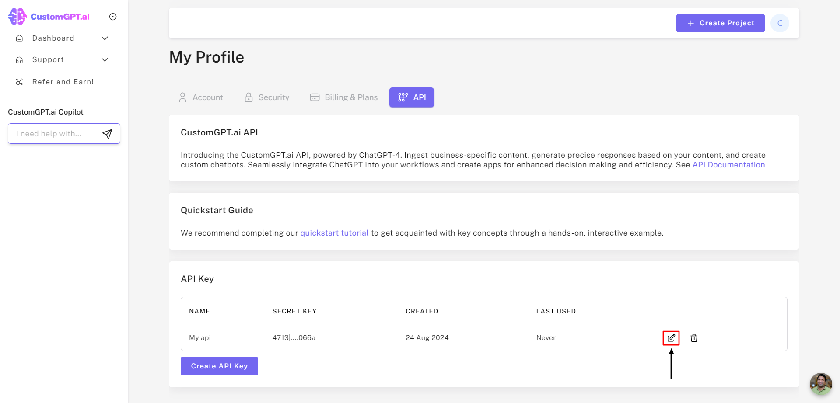Click the My Profile heading
This screenshot has height=403, width=840.
tap(206, 57)
